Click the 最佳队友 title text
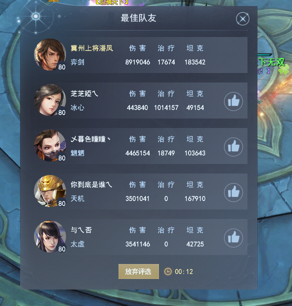Screen dimensions: 292x306 (x=138, y=18)
